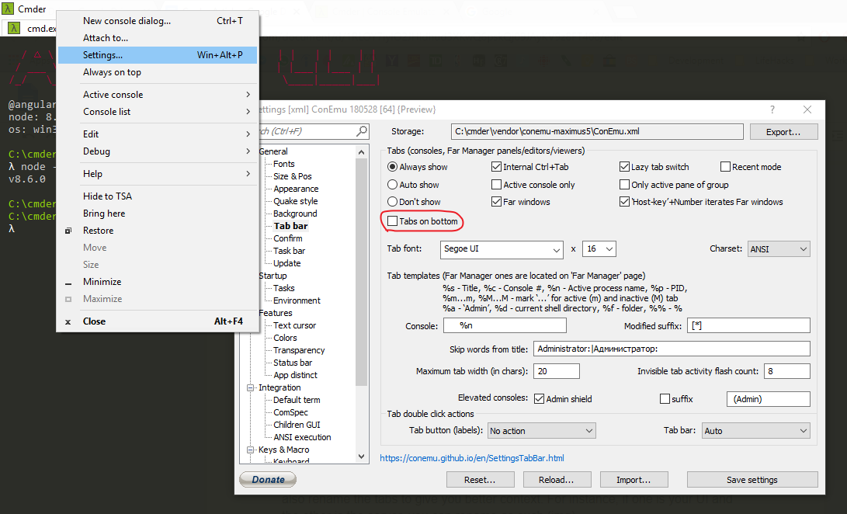
Task: Click the Skip words from title field
Action: (x=672, y=349)
